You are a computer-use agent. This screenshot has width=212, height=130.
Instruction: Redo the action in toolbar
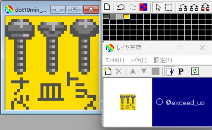(x=132, y=7)
